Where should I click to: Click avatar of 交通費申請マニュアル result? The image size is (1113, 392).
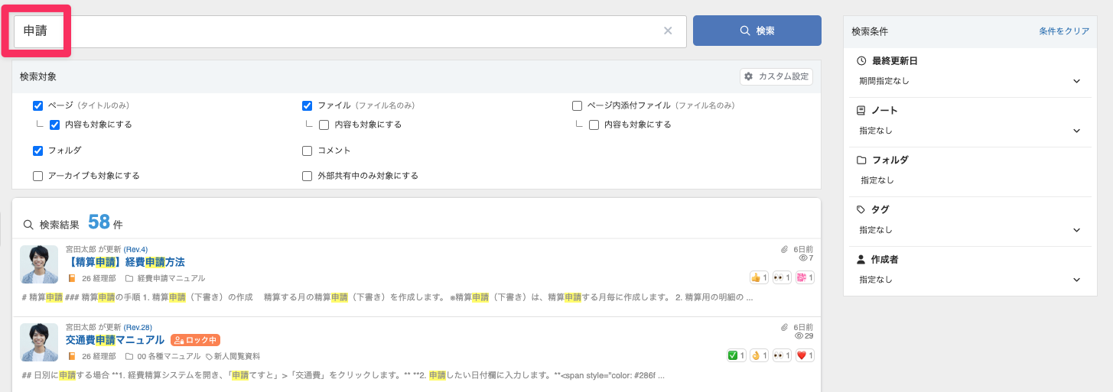39,342
